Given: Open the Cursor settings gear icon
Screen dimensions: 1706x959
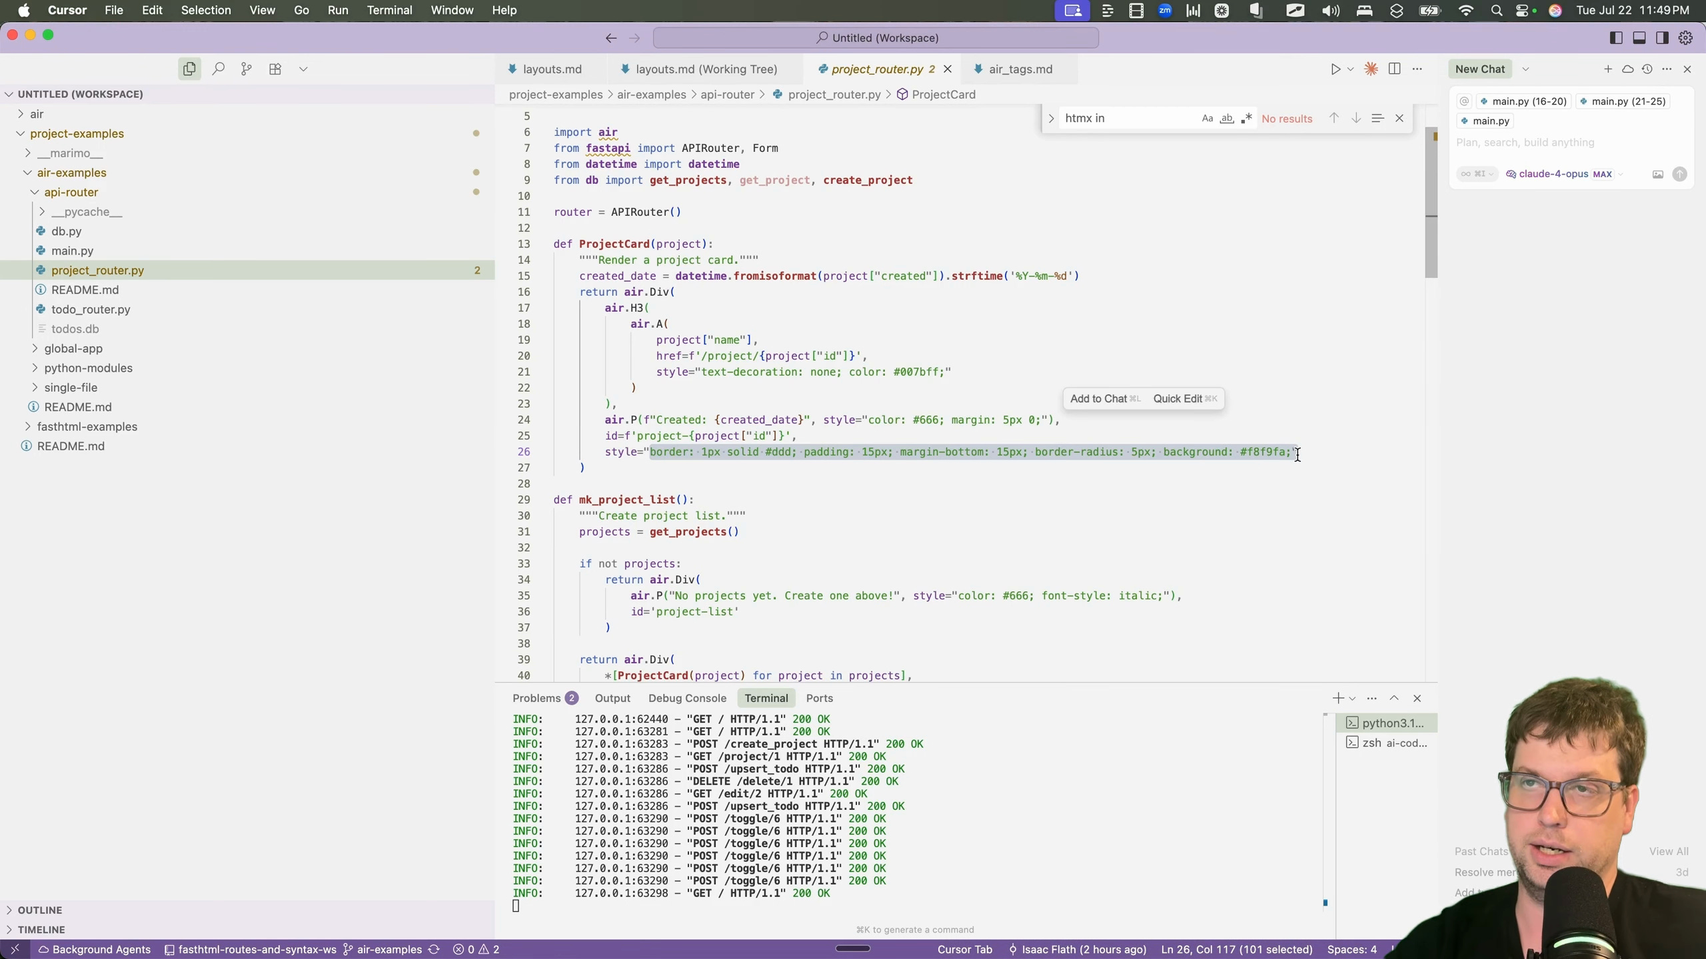Looking at the screenshot, I should [x=1686, y=38].
